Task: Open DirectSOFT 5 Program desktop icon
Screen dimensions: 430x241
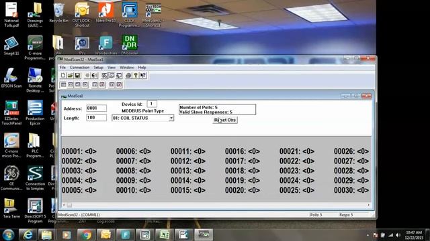Action: coord(35,210)
